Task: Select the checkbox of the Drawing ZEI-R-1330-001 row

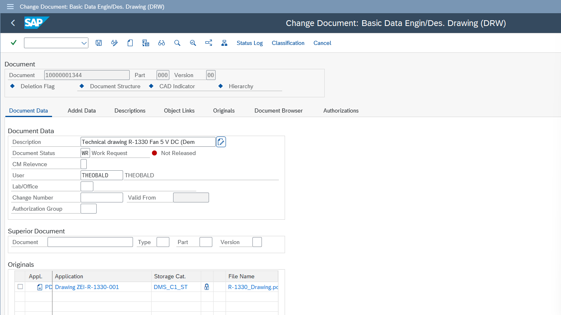Action: 20,287
